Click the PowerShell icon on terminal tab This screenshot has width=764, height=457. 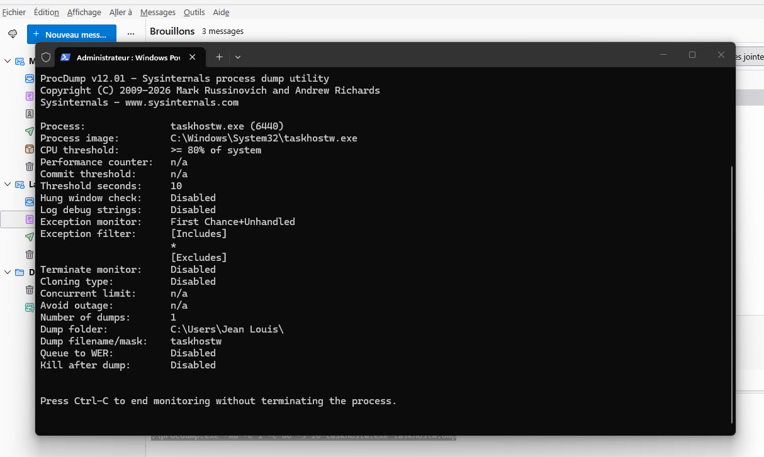(x=65, y=57)
